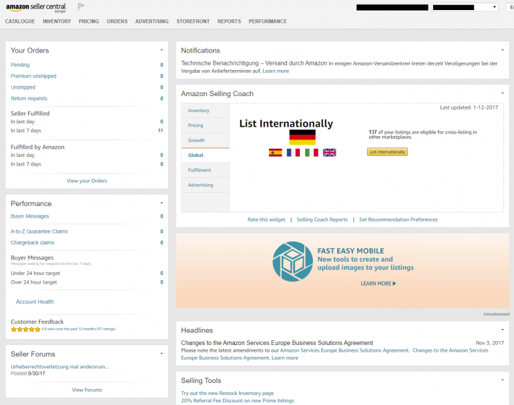The width and height of the screenshot is (514, 405).
Task: Open Amazon Services Europe Business Solutions Agreement link
Action: pos(345,350)
